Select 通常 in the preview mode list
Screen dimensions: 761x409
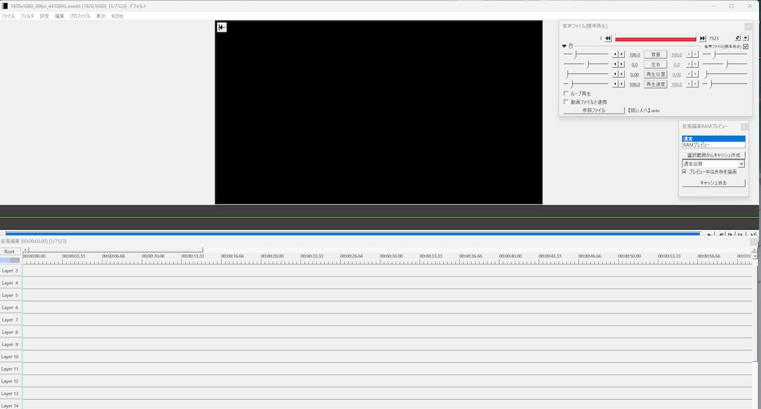tap(714, 139)
